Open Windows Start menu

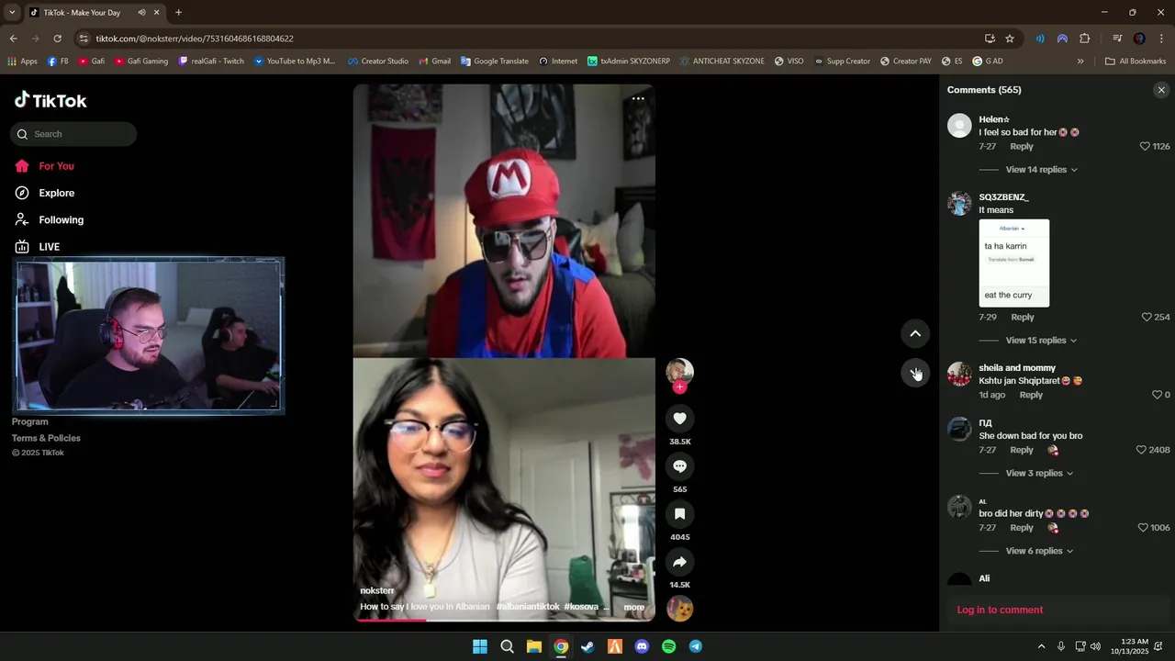coord(479,646)
